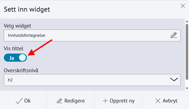The height and width of the screenshot is (109, 189).
Task: Click the X icon beside Avbryt
Action: (158, 101)
